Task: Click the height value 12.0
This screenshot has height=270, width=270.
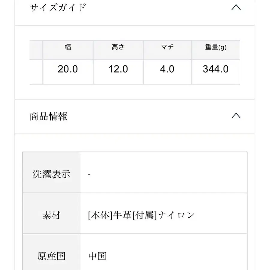Action: (118, 69)
